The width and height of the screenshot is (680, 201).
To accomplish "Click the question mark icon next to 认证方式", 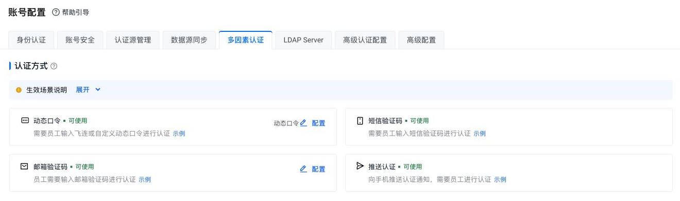I will pos(54,66).
